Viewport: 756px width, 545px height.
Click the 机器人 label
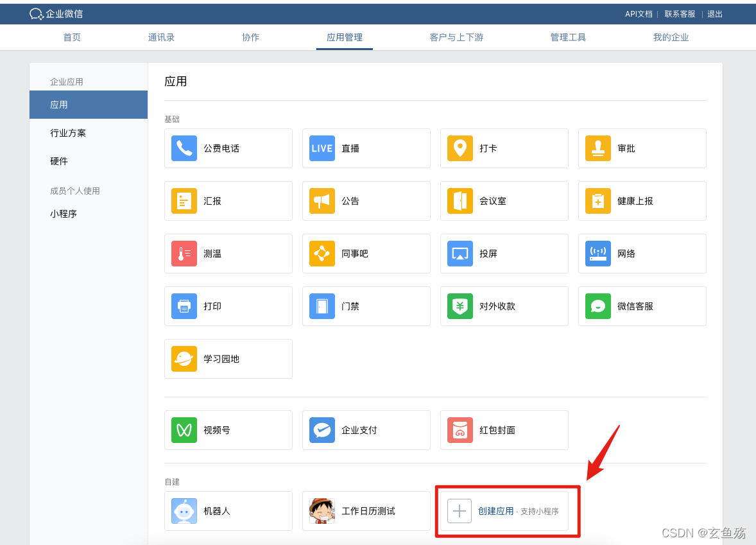(x=217, y=511)
